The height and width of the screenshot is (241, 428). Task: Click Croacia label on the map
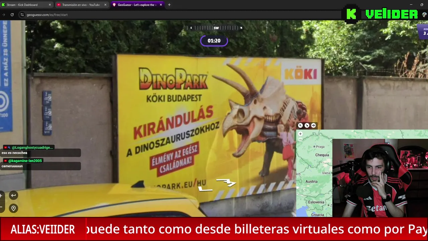[317, 215]
